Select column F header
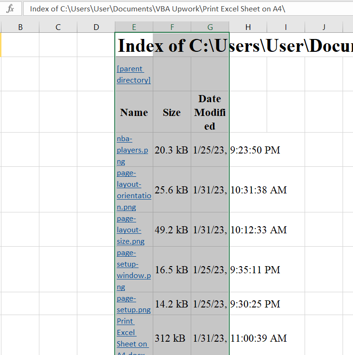 (x=172, y=27)
